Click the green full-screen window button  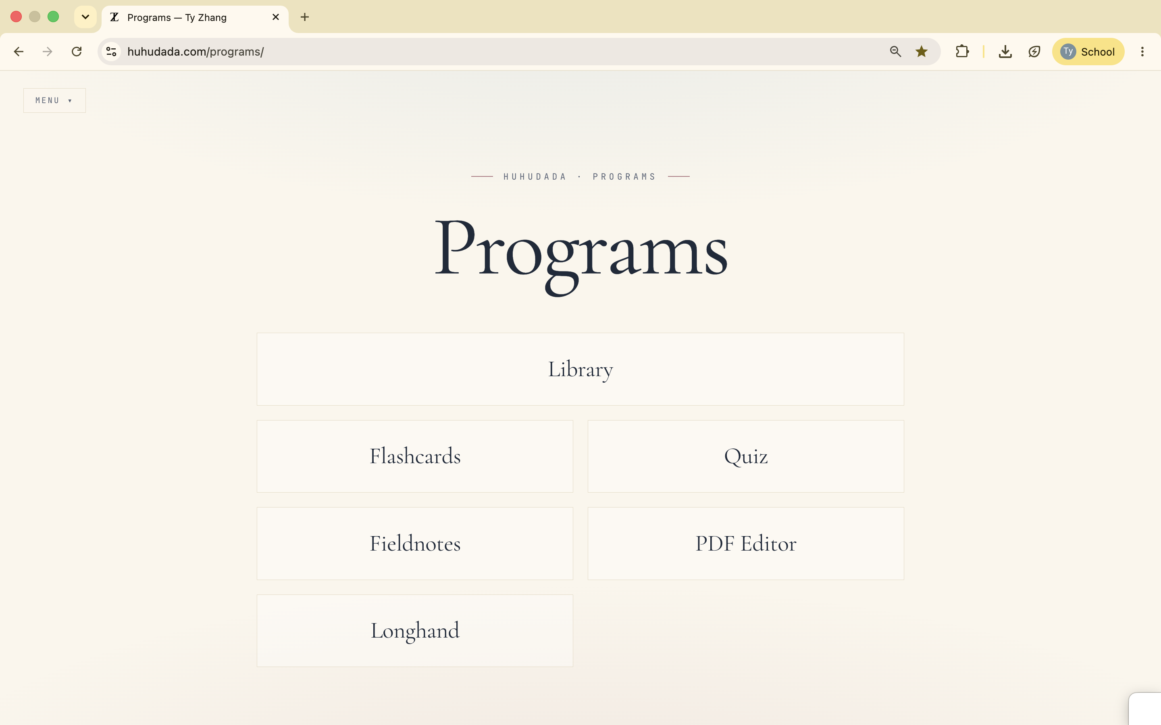pyautogui.click(x=53, y=17)
